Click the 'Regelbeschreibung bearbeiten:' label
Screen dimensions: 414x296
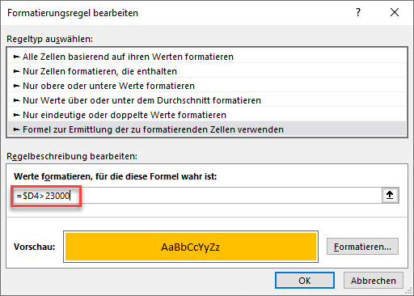click(x=72, y=156)
